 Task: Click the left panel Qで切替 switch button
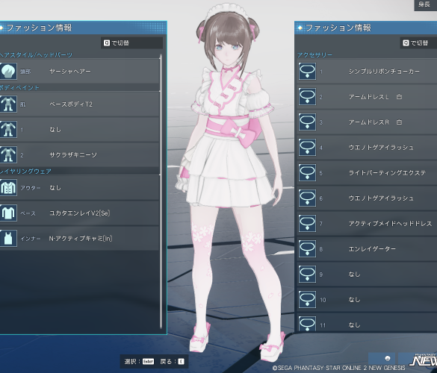(x=131, y=43)
